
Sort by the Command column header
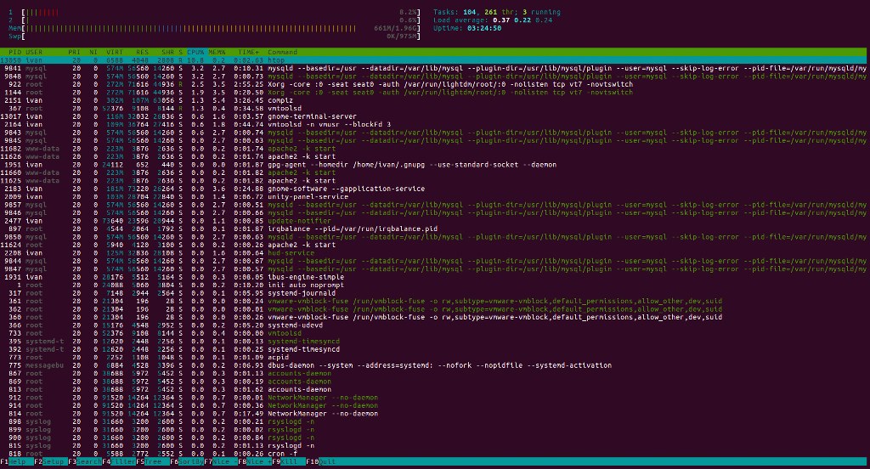click(282, 52)
